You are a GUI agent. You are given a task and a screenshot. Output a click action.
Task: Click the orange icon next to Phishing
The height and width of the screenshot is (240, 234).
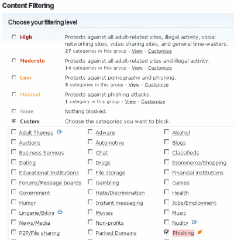(x=200, y=232)
